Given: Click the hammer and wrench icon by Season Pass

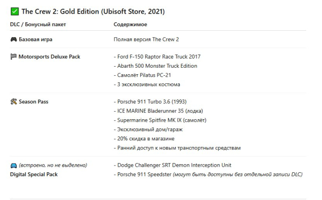Looking at the screenshot, I should pos(14,102).
